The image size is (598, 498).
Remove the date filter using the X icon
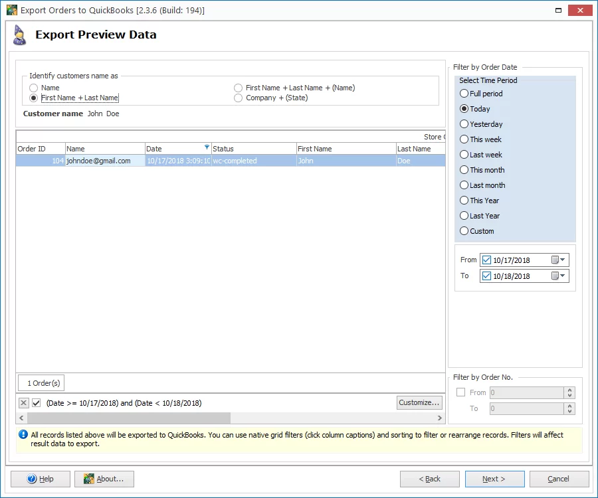coord(24,402)
